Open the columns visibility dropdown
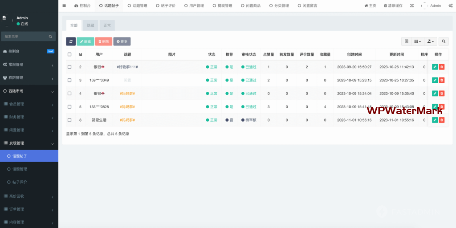The height and width of the screenshot is (228, 456). click(x=418, y=41)
